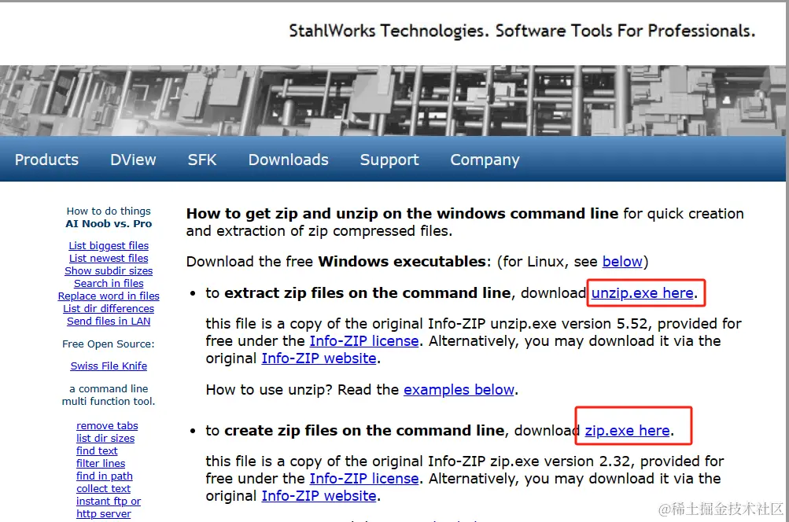The height and width of the screenshot is (522, 789).
Task: Open Show subdir sizes sidebar link
Action: pos(109,270)
